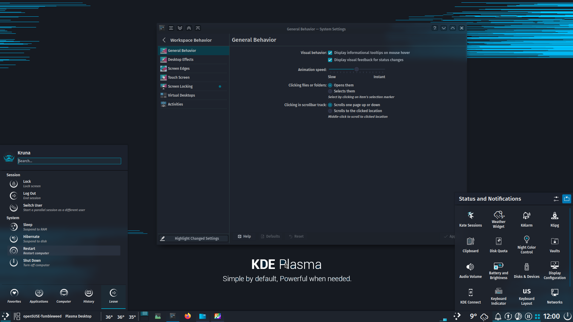Click the power icon at the panel's right end
The image size is (573, 322).
pyautogui.click(x=567, y=316)
